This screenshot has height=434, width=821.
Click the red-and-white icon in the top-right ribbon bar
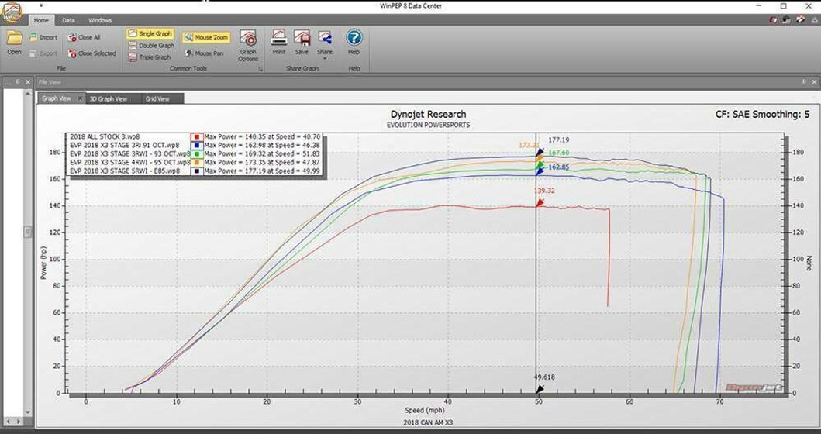pos(800,20)
